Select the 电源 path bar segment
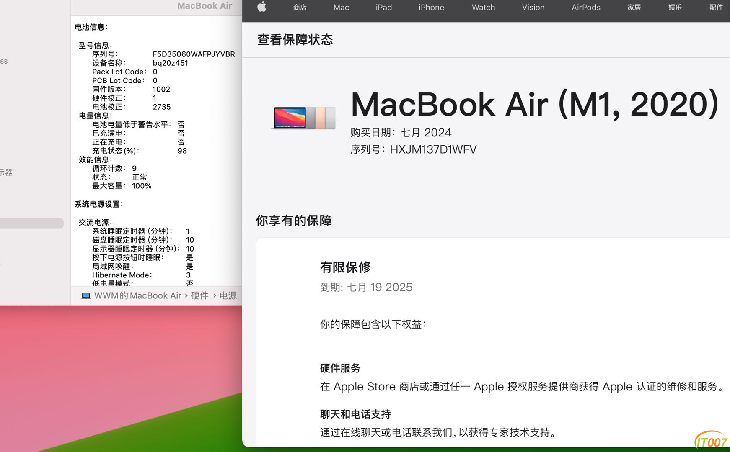 [x=228, y=295]
